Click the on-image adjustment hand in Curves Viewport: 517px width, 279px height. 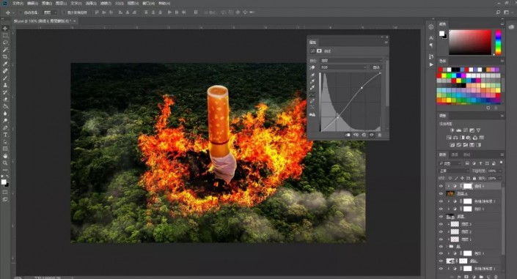pyautogui.click(x=312, y=67)
